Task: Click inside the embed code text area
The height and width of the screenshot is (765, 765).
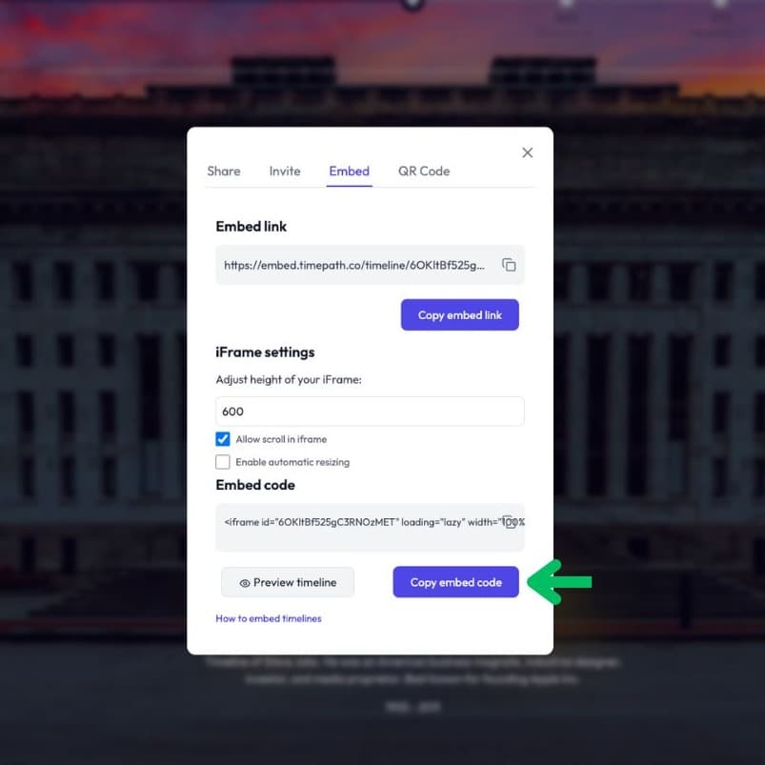Action: (x=370, y=528)
